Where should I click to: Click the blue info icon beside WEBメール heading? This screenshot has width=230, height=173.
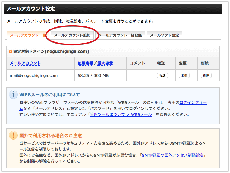(13, 95)
